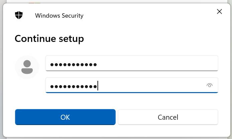Click the word "setup" in the heading
The image size is (232, 139).
tap(71, 39)
